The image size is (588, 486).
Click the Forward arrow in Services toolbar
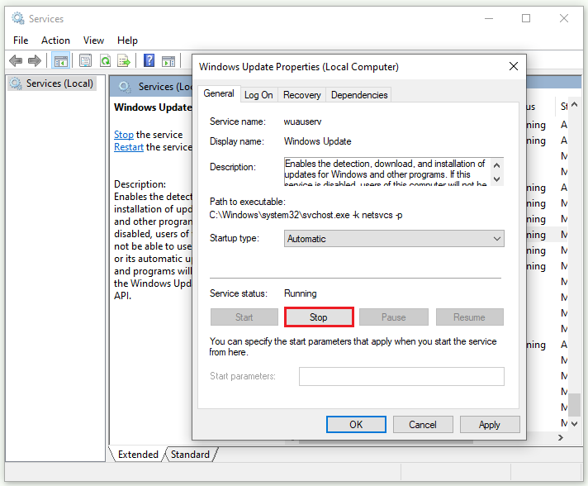pos(35,60)
